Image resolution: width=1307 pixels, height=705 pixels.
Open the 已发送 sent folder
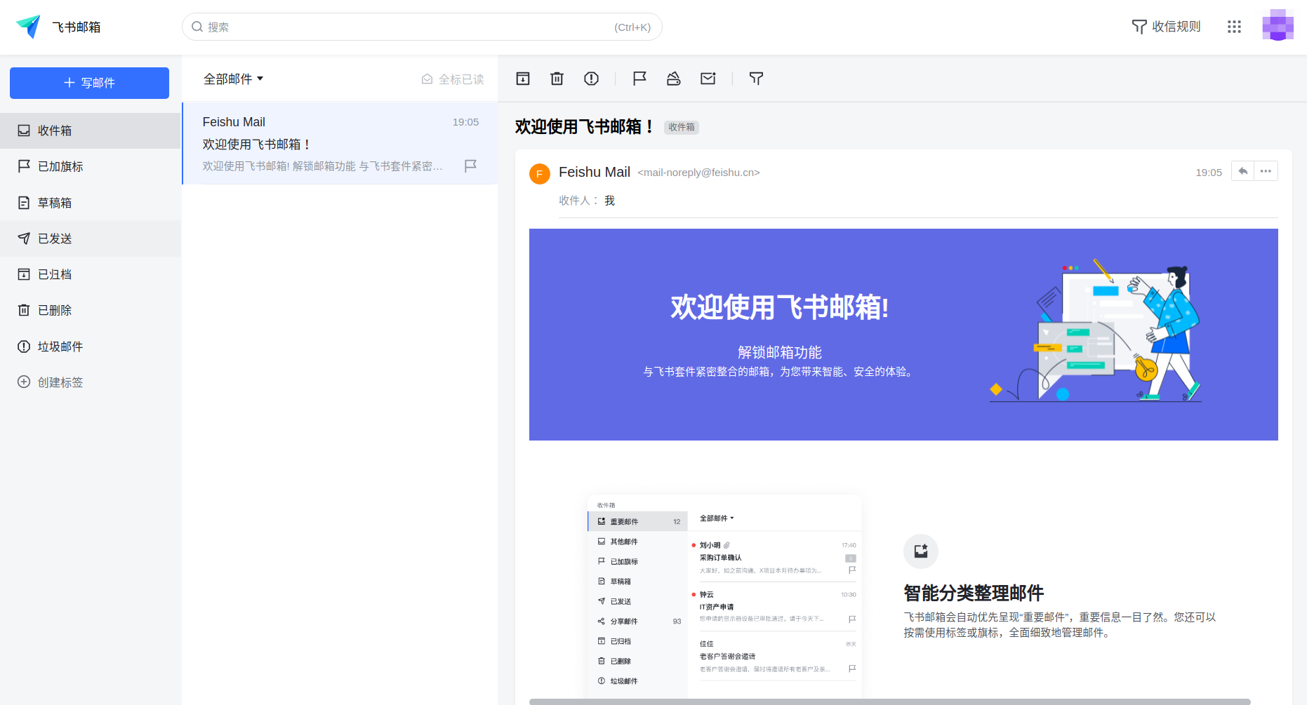pyautogui.click(x=91, y=239)
